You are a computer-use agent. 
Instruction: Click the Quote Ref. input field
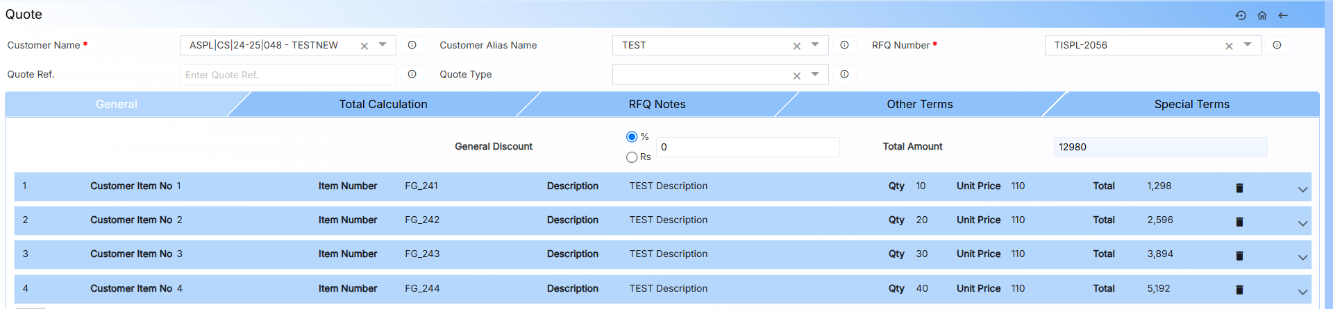pyautogui.click(x=287, y=75)
